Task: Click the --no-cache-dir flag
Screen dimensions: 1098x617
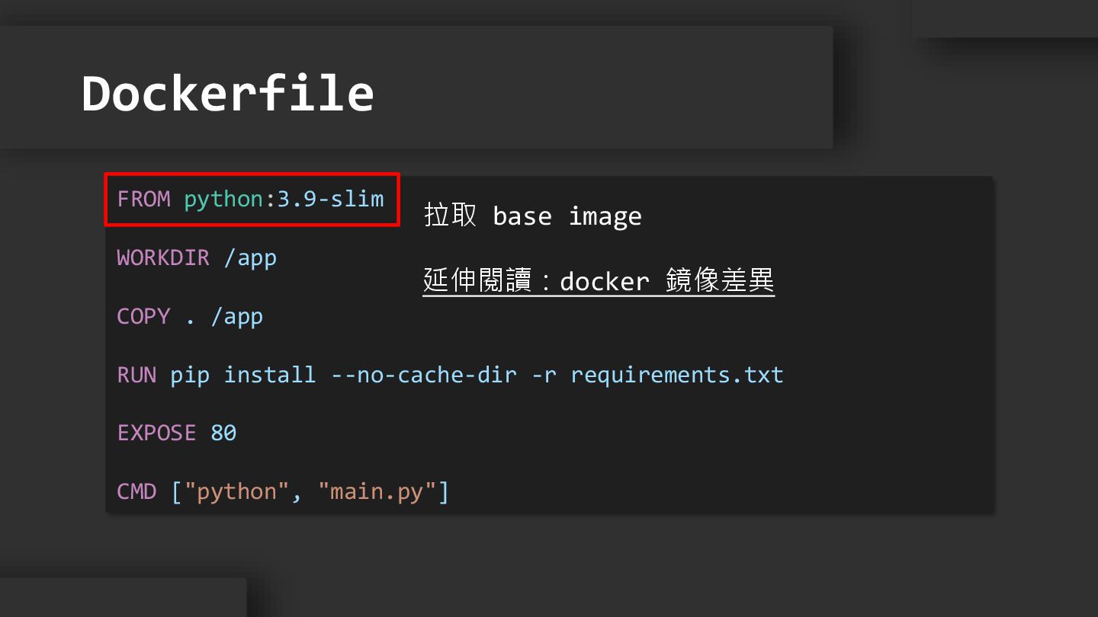Action: tap(424, 375)
